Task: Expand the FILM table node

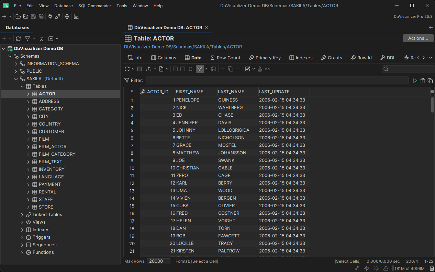Action: (29, 139)
